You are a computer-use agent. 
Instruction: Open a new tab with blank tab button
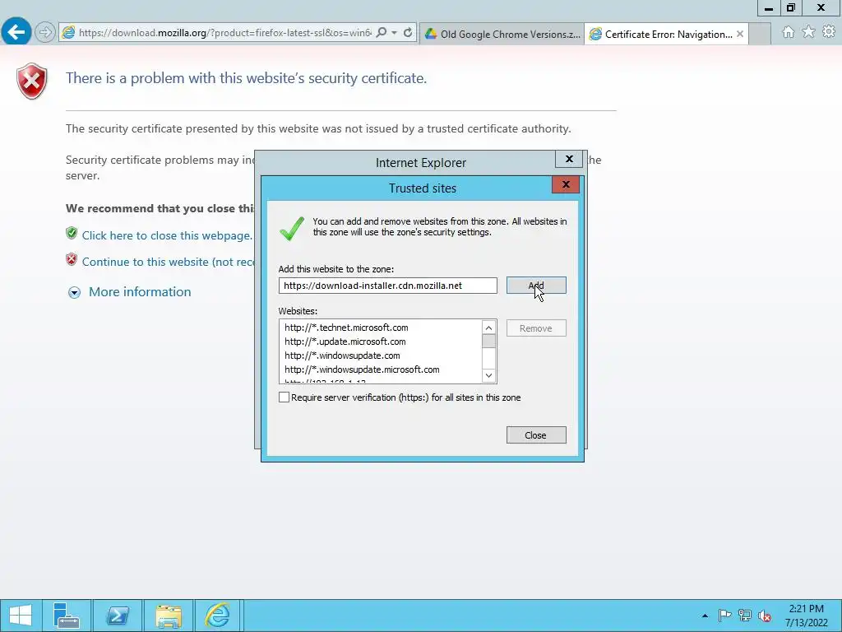pos(759,34)
